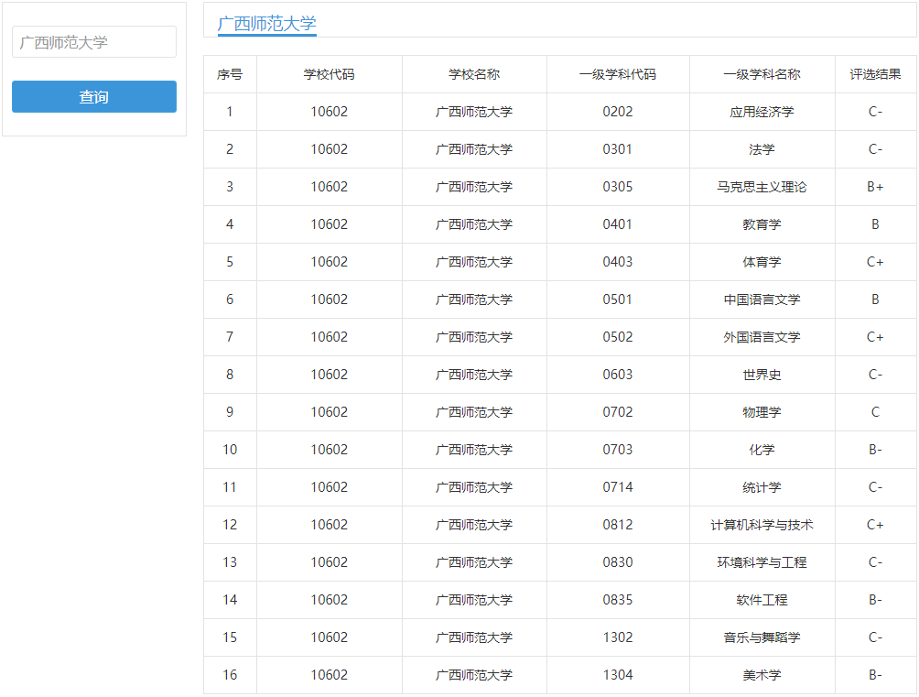This screenshot has width=919, height=697.
Task: Click the C- result in 音乐与舞蹈学 row
Action: click(876, 637)
